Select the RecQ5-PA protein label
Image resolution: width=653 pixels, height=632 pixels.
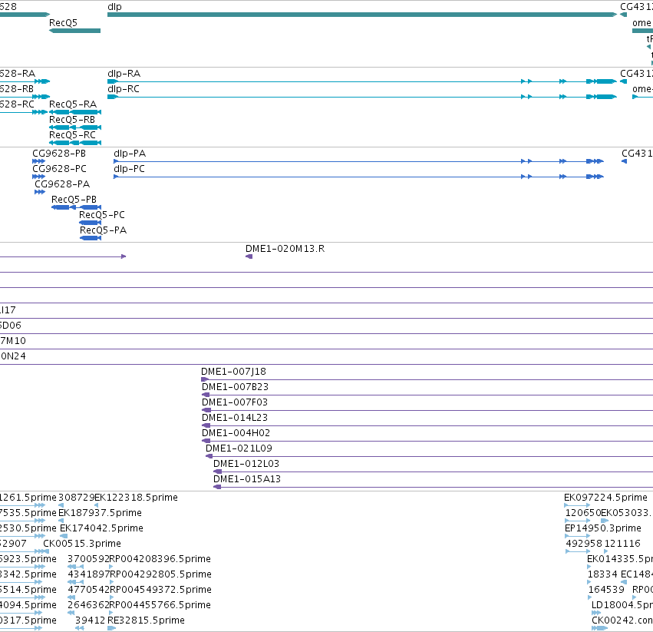pos(104,230)
